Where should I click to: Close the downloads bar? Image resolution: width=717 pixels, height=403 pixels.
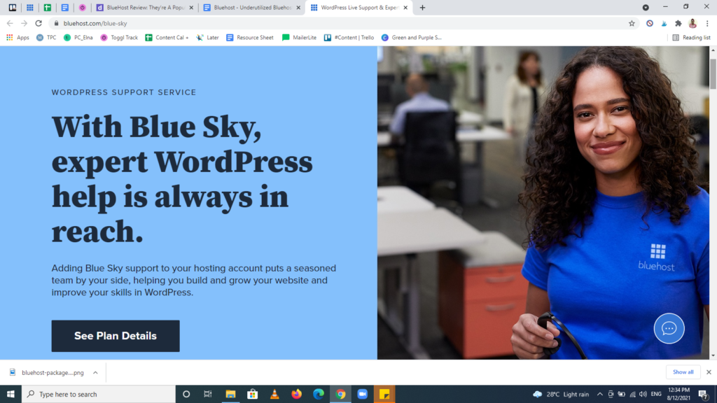click(709, 372)
